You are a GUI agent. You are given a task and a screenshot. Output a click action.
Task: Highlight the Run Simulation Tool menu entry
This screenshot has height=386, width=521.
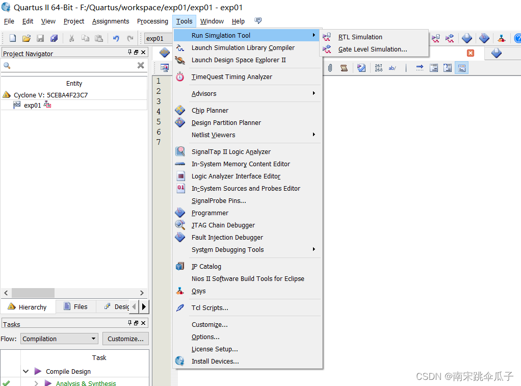[248, 35]
